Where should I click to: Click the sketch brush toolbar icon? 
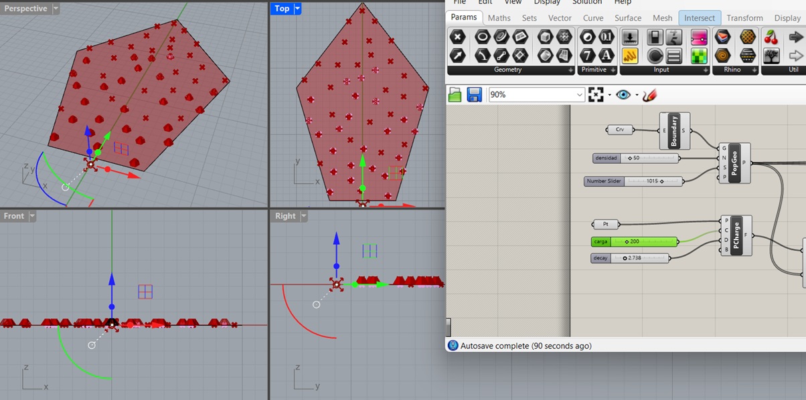[649, 95]
